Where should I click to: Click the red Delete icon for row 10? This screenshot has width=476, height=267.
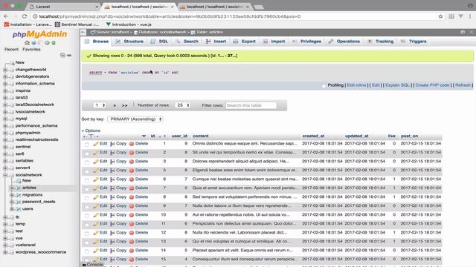132,215
